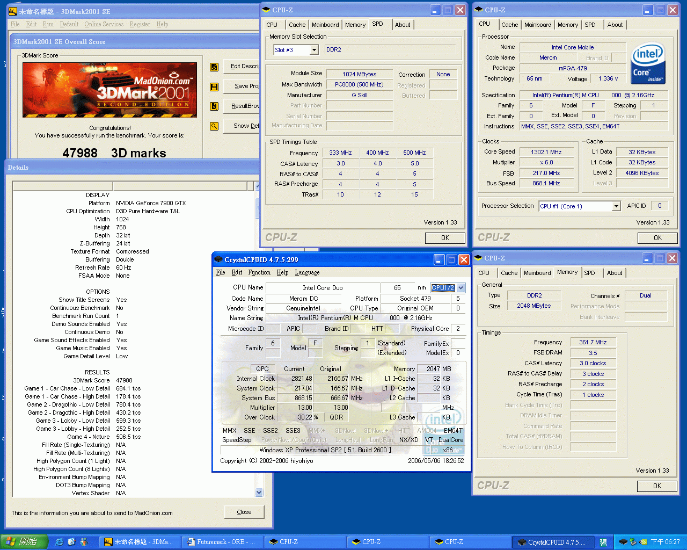Click the CrystalCPUID title bar icon
This screenshot has width=687, height=550.
point(218,259)
